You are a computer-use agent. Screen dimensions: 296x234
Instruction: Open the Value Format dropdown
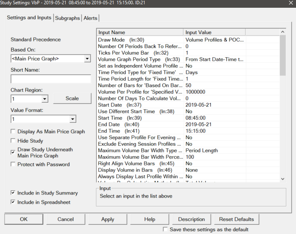72,119
